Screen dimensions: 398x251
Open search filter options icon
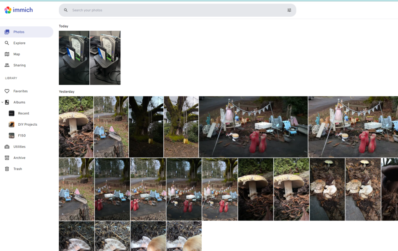[x=289, y=10]
